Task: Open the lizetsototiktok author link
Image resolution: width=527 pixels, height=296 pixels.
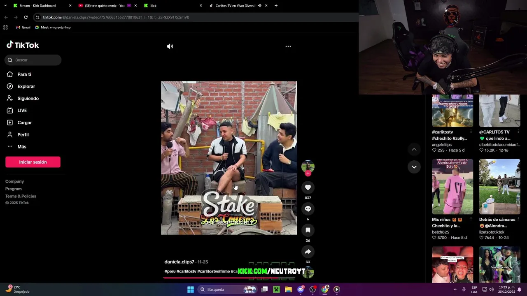Action: 492,232
